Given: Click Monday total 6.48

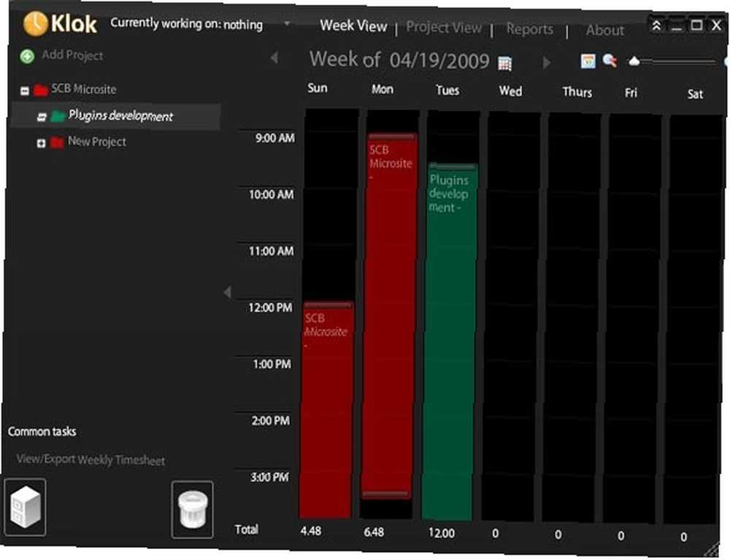Looking at the screenshot, I should tap(374, 532).
